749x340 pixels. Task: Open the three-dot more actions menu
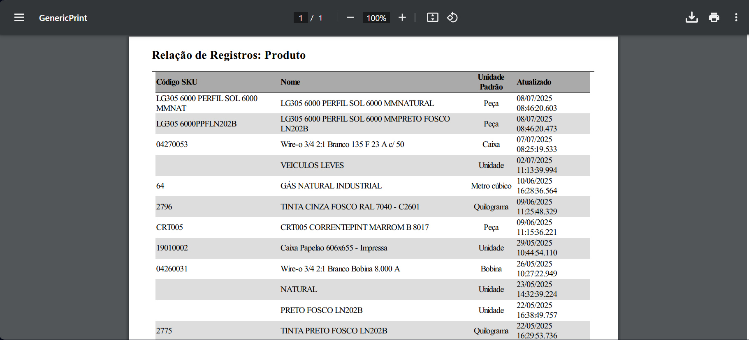pos(736,18)
